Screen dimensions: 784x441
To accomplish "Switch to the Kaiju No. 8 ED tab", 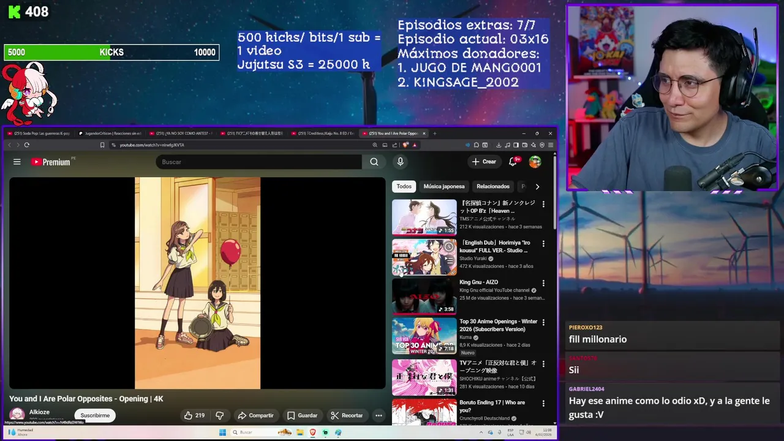I will click(x=323, y=134).
